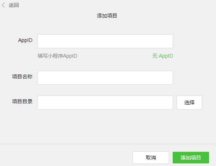Use 无 AppID to skip entering an ID
This screenshot has width=216, height=166.
pyautogui.click(x=162, y=56)
